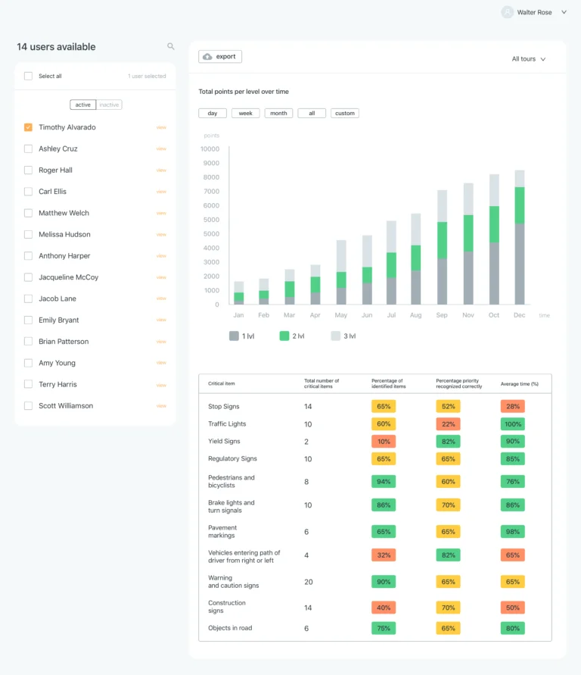Click the cloud upload icon on export

click(x=208, y=57)
